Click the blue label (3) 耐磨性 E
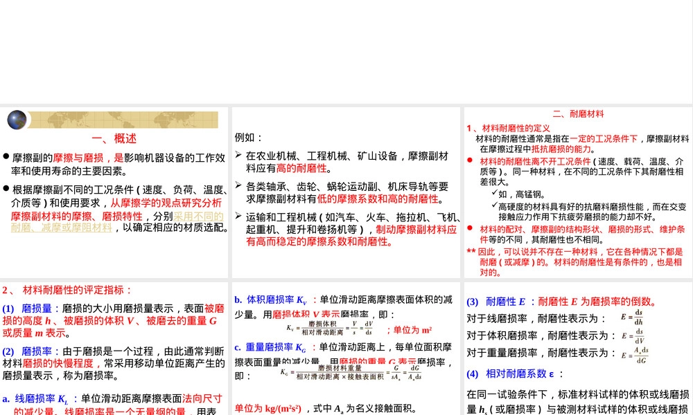Image resolution: width=693 pixels, height=415 pixels. (x=496, y=302)
